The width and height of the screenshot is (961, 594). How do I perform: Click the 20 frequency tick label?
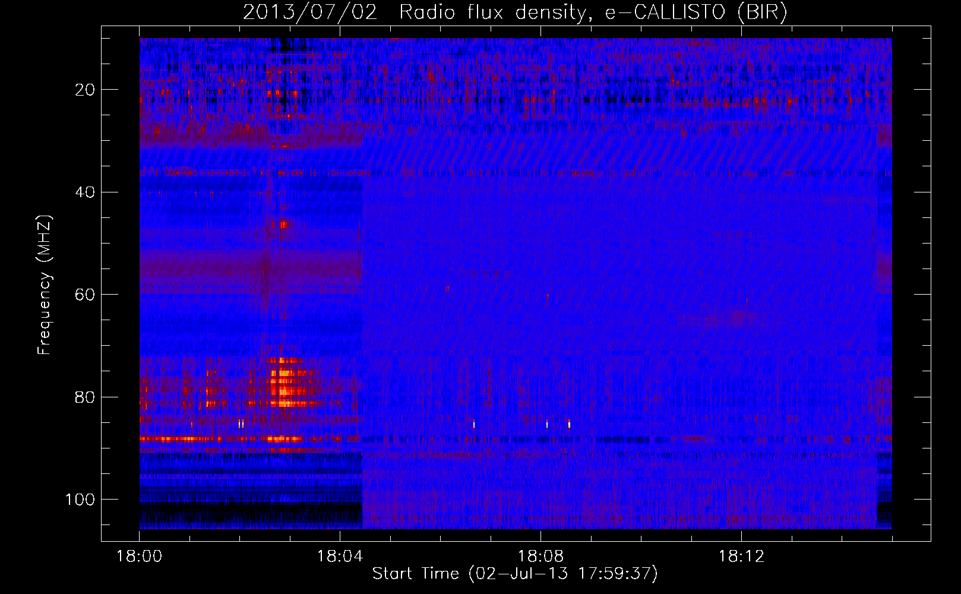pyautogui.click(x=86, y=90)
